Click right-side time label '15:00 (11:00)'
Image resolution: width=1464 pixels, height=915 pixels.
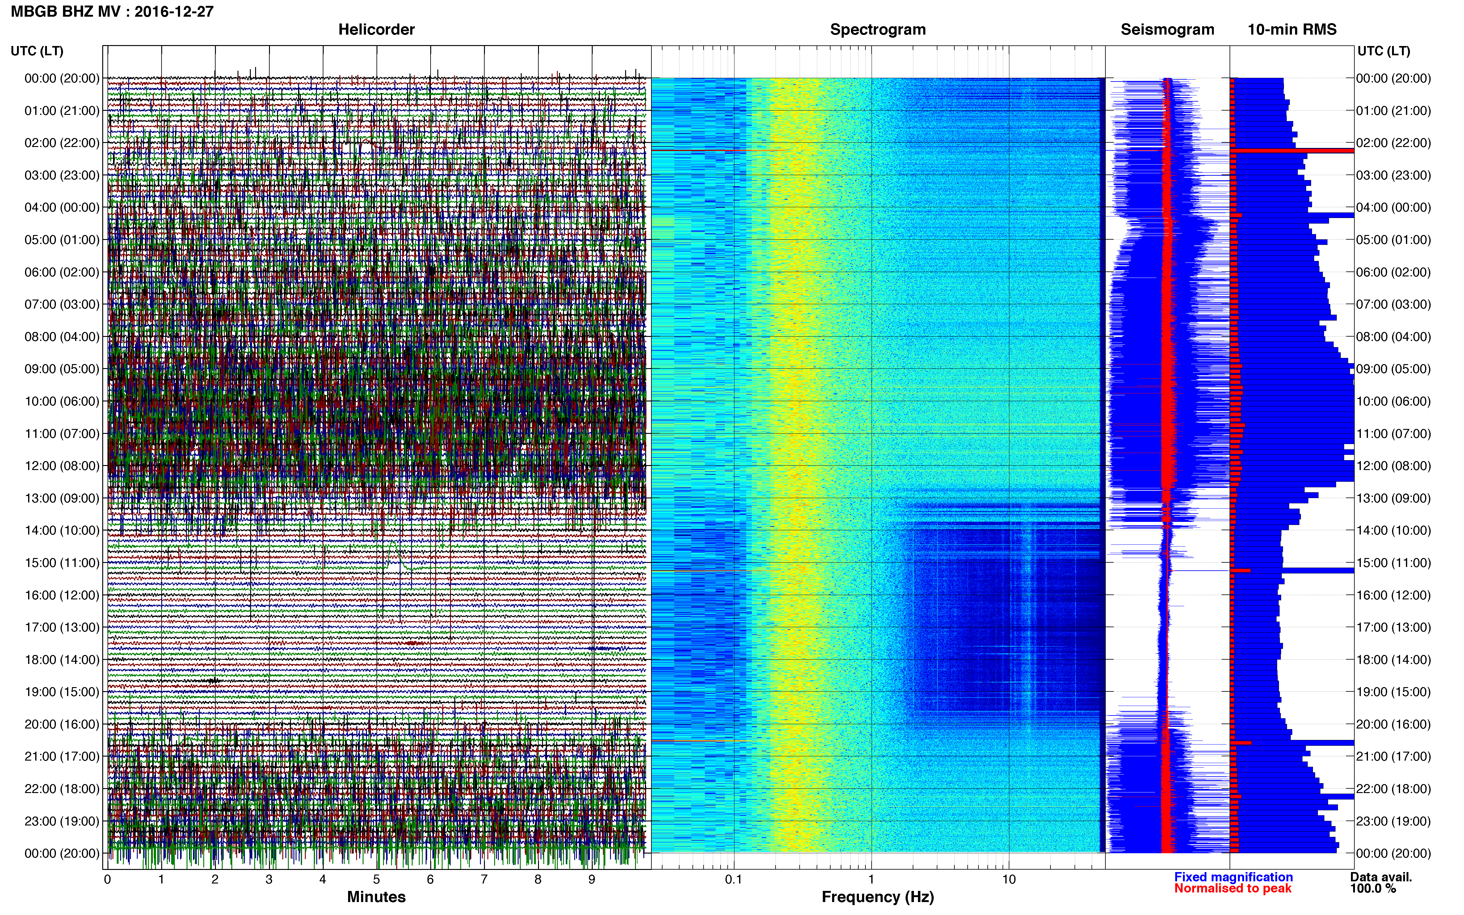pyautogui.click(x=1393, y=563)
